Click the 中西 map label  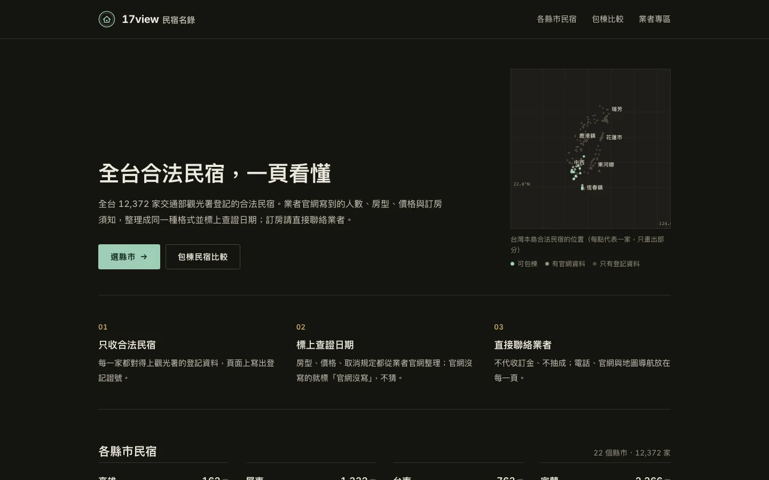click(579, 162)
